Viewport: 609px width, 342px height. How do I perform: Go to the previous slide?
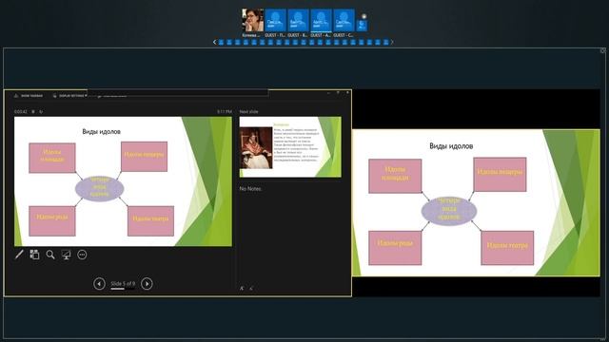click(99, 284)
